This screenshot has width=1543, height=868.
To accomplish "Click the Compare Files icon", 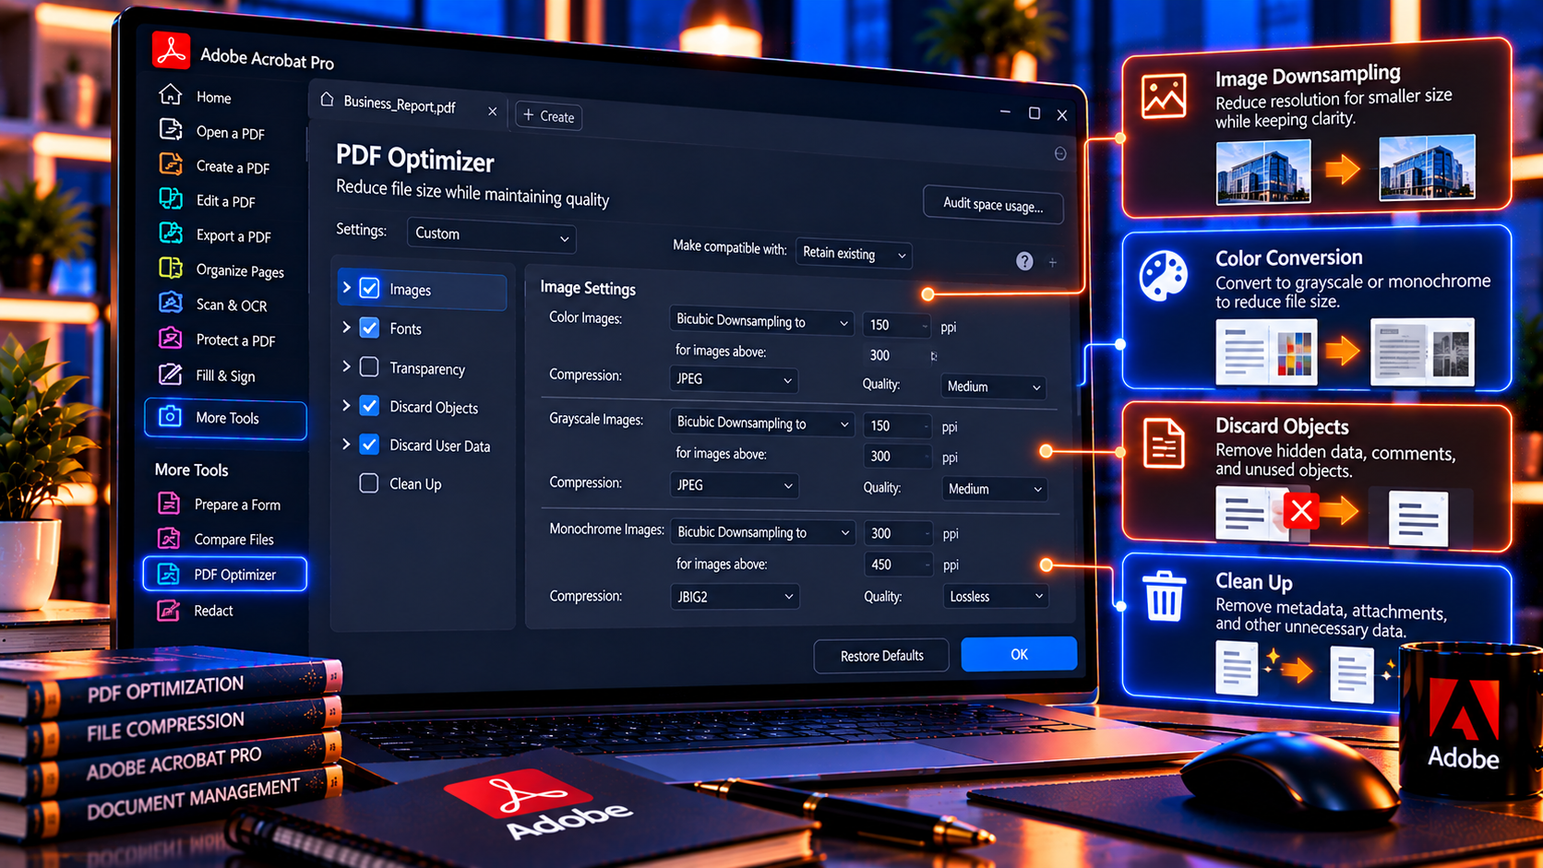I will tap(169, 538).
